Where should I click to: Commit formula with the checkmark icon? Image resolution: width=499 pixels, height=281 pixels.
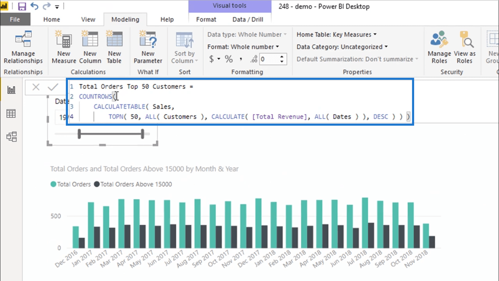[x=53, y=87]
